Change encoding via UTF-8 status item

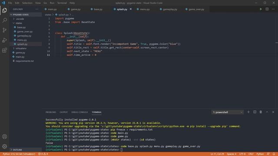pyautogui.click(x=242, y=154)
